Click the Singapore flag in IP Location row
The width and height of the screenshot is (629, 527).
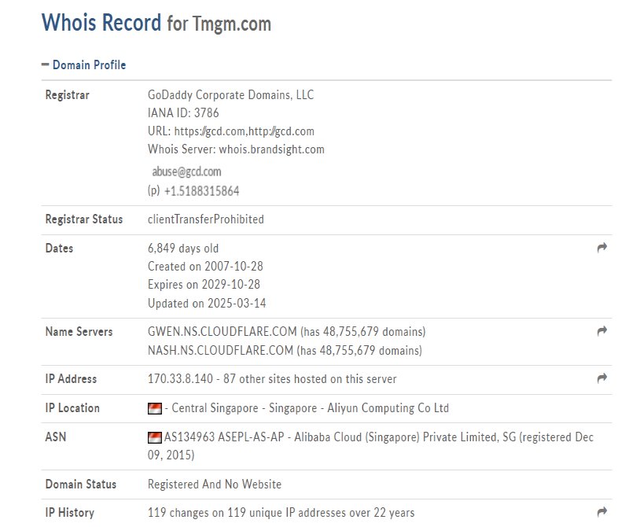[155, 408]
